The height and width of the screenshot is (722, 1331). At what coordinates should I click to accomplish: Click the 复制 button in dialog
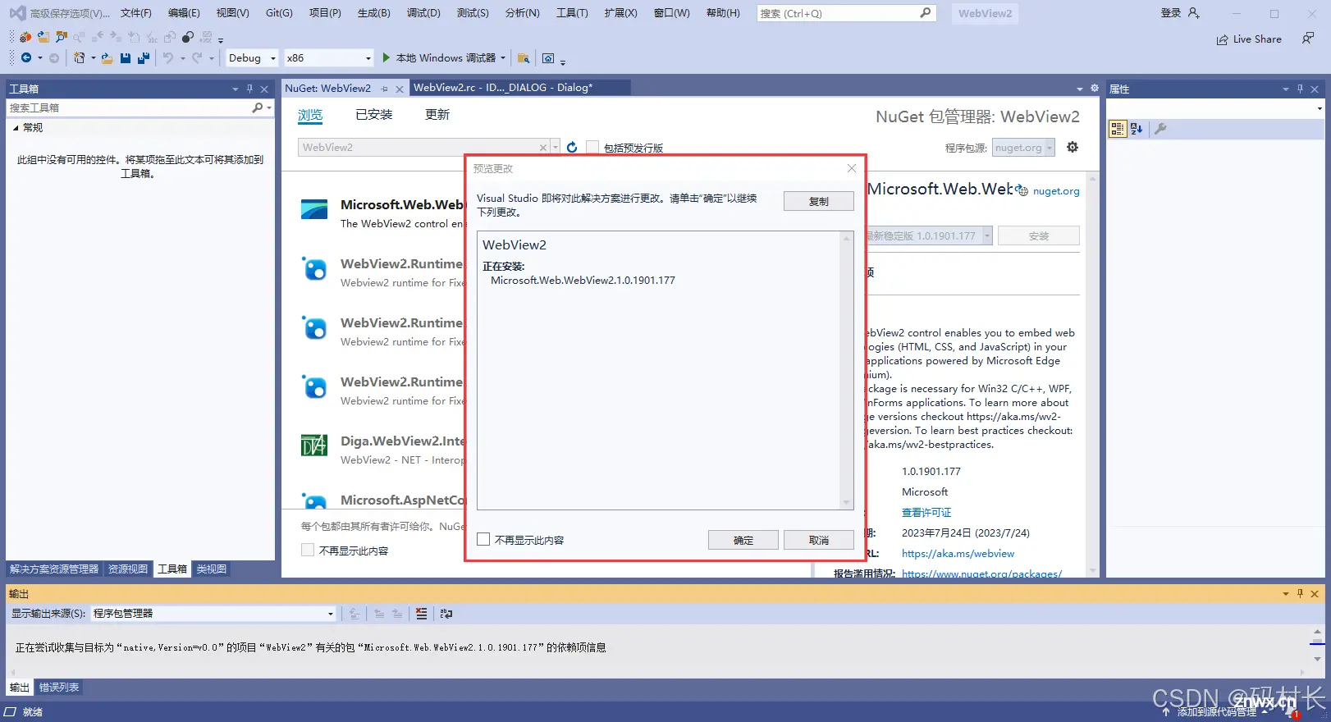pos(819,201)
